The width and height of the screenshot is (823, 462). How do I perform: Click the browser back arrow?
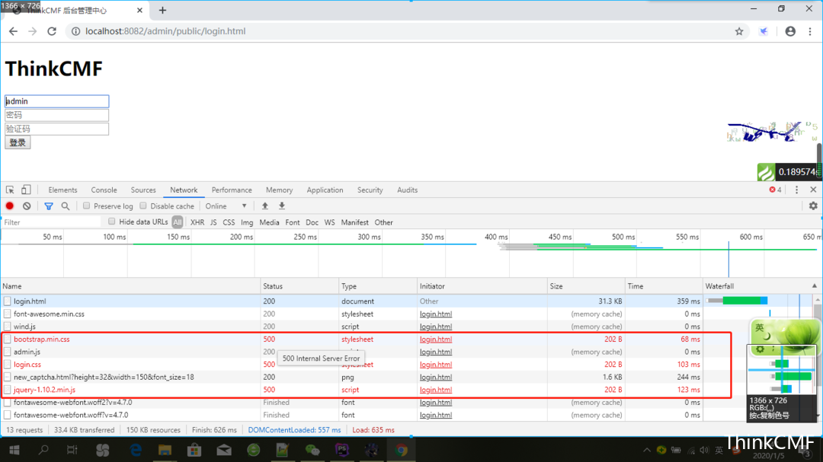[13, 31]
